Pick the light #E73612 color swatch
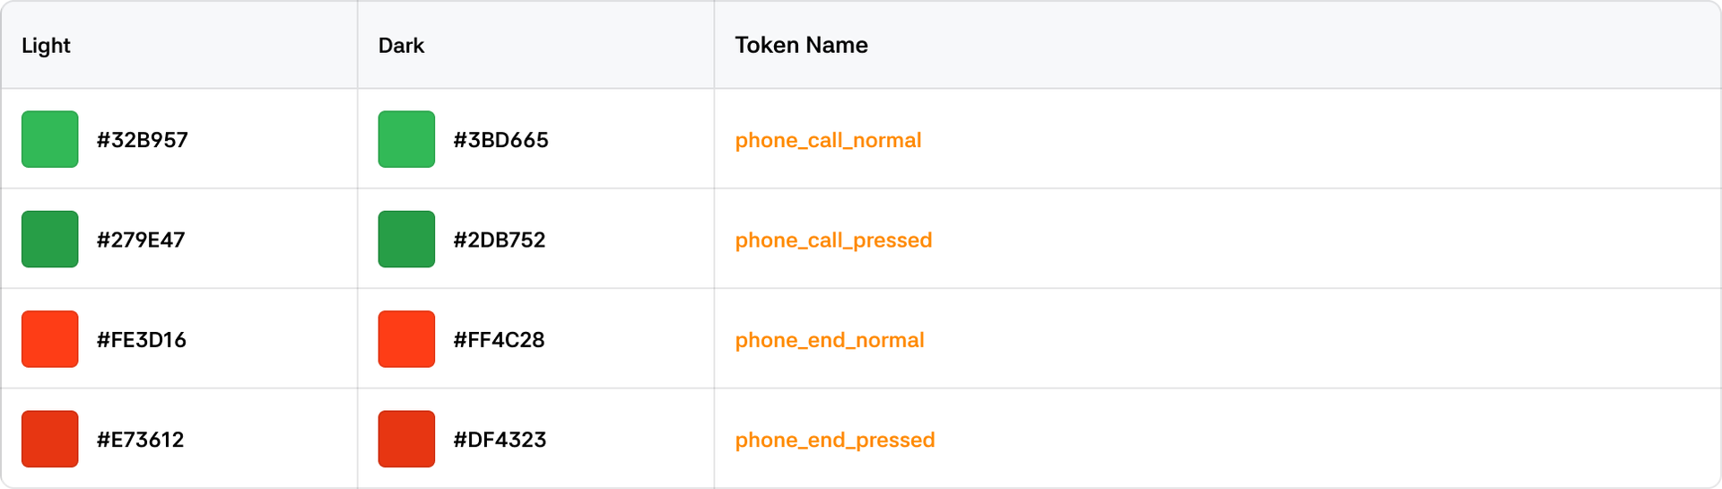Screen dimensions: 1722x489 pyautogui.click(x=50, y=440)
